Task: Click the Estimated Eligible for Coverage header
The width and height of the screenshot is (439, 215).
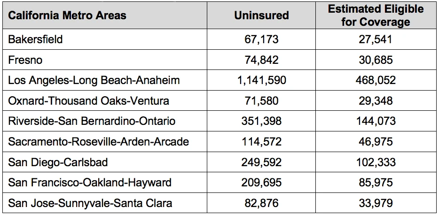Action: tap(376, 15)
